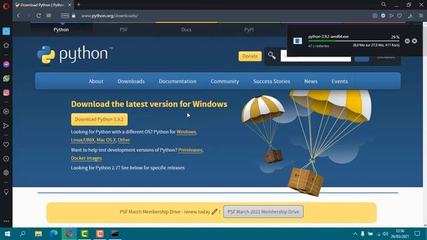Take a snapshot with camera icon
This screenshot has width=427, height=240.
click(375, 16)
